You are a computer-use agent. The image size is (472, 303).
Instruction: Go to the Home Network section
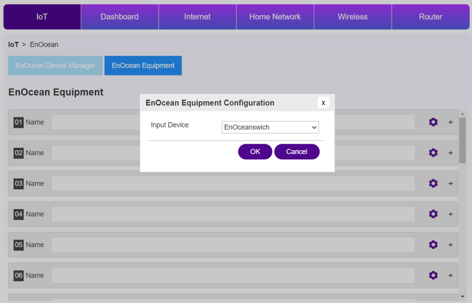275,17
